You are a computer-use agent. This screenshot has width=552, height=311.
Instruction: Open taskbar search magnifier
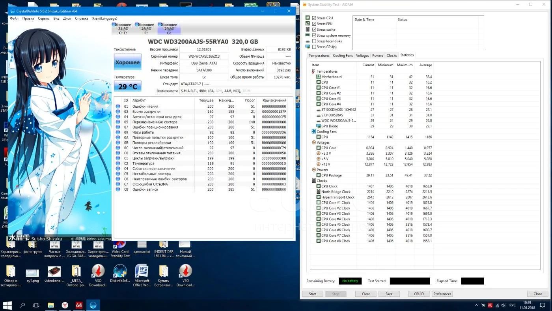[x=22, y=305]
